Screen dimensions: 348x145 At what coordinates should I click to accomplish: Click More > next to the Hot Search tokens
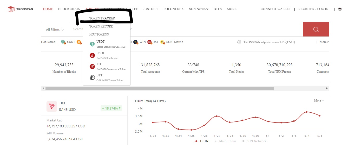tap(179, 42)
